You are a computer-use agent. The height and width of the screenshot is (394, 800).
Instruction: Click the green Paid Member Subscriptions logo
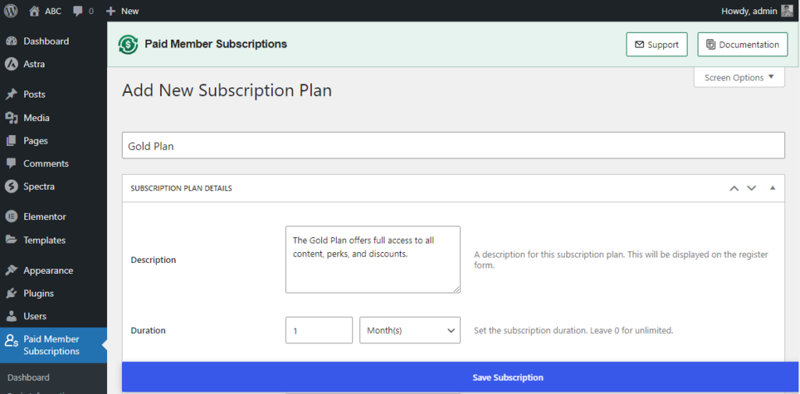128,44
